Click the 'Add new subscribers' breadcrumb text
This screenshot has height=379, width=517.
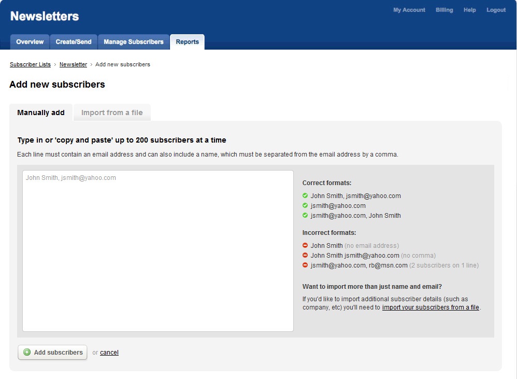coord(123,64)
